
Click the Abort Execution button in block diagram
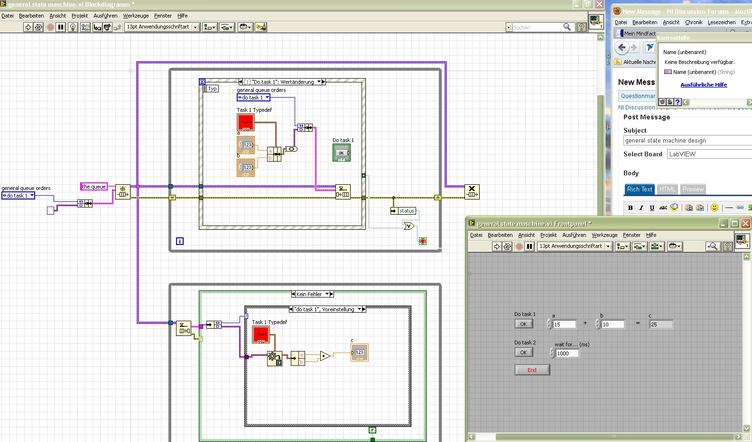50,27
